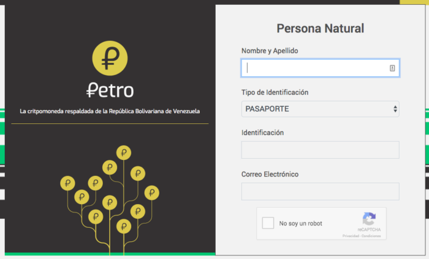Click the Nombre y Apellido input field
The width and height of the screenshot is (429, 259).
320,68
